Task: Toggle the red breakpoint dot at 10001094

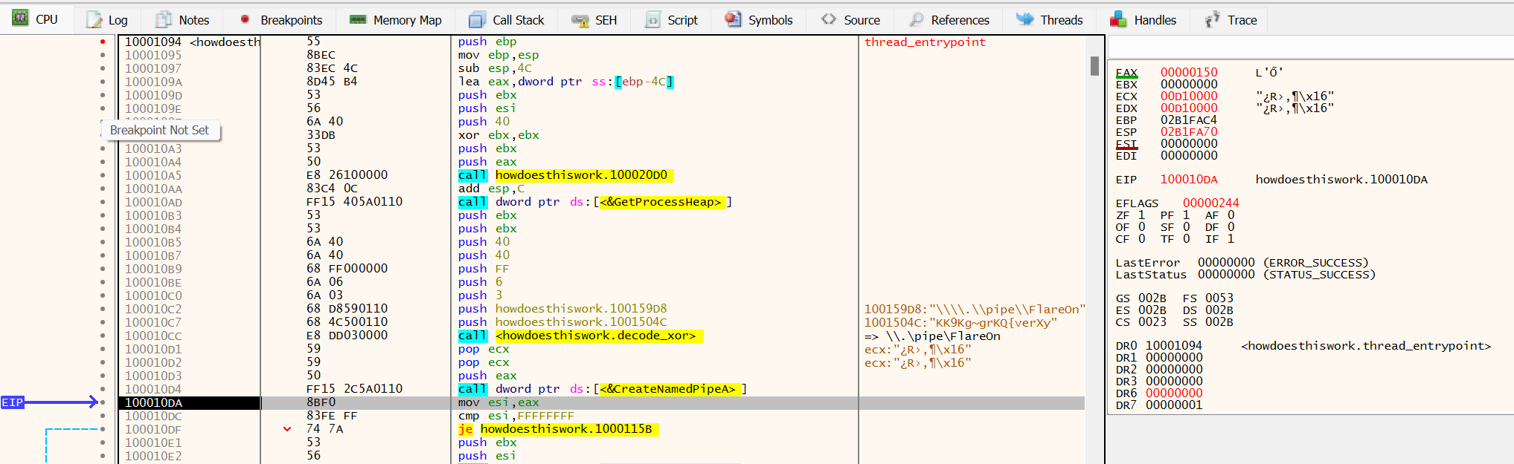Action: click(x=103, y=42)
